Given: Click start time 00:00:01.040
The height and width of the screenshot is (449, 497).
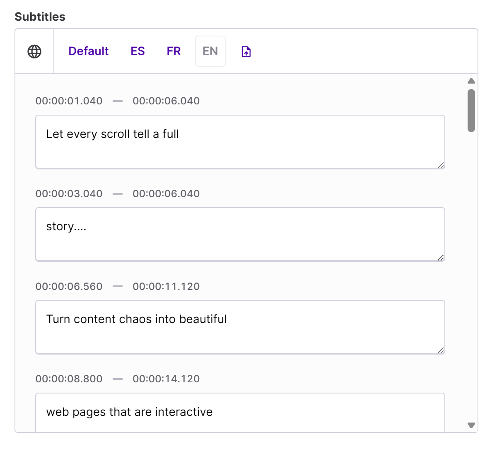Looking at the screenshot, I should tap(69, 101).
